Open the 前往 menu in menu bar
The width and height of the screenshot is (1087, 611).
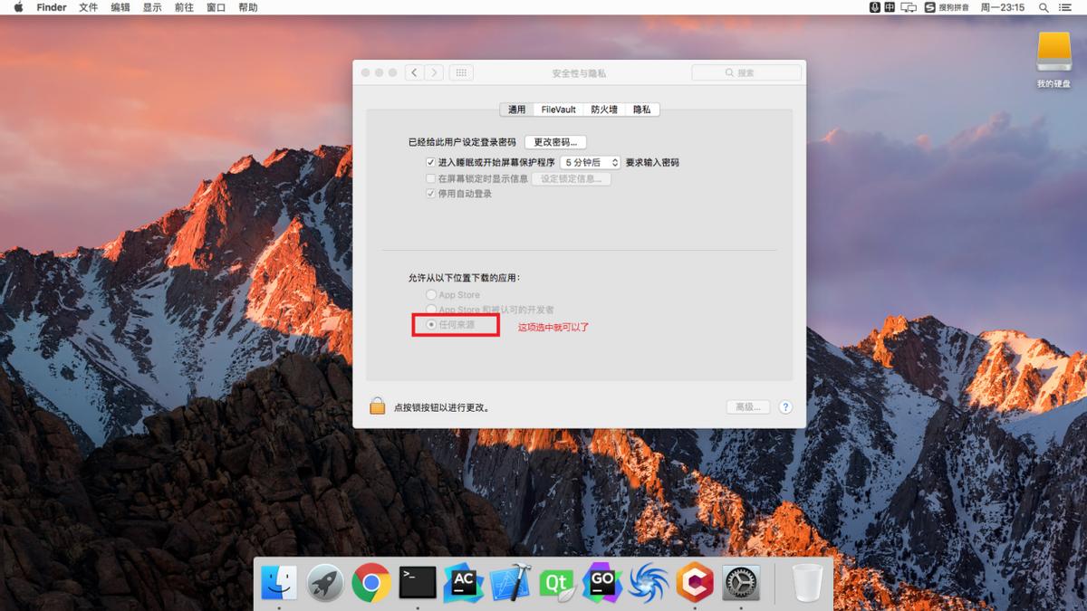click(184, 7)
